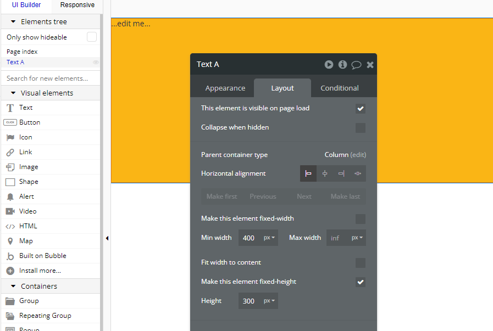Click the comment bubble icon in Text A panel
Image resolution: width=493 pixels, height=331 pixels.
[x=356, y=65]
